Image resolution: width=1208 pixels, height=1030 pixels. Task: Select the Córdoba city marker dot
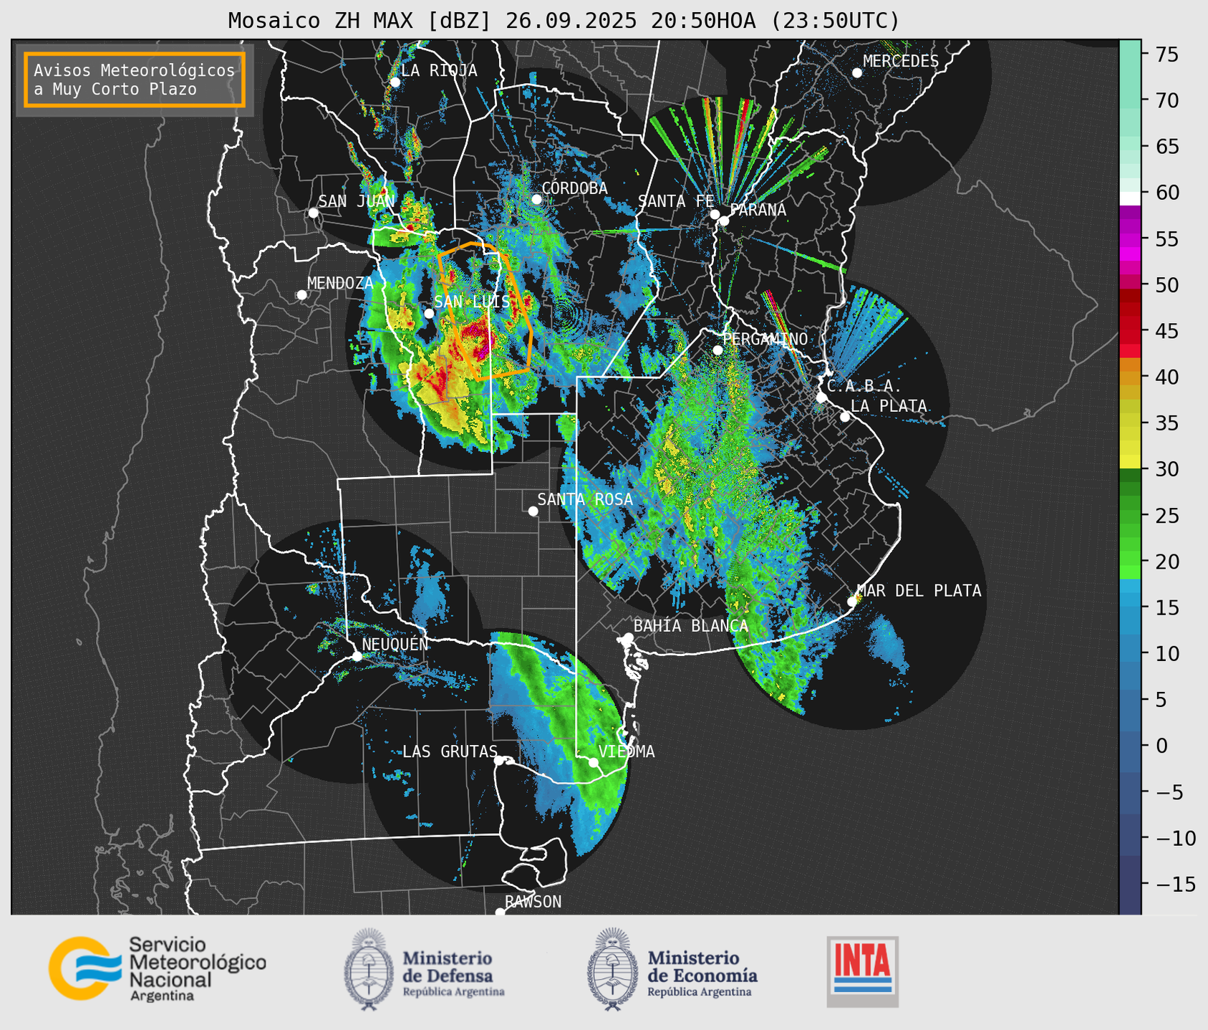click(x=536, y=199)
